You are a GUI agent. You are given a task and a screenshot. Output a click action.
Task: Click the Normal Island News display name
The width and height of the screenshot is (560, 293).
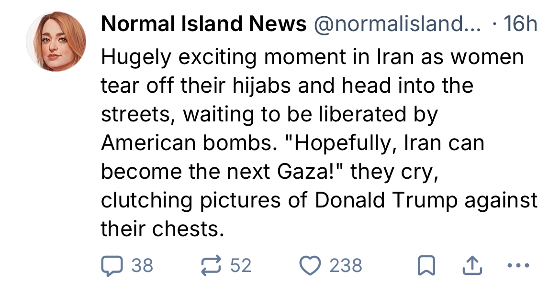(x=203, y=24)
